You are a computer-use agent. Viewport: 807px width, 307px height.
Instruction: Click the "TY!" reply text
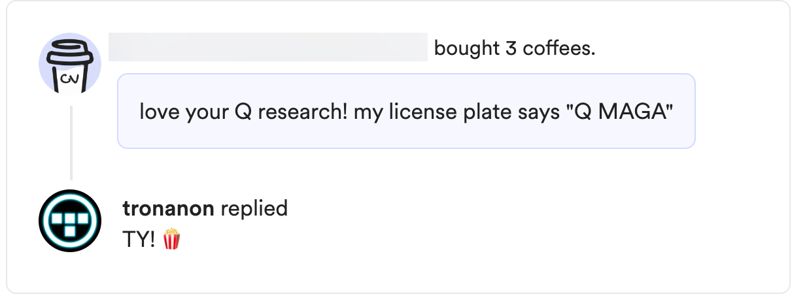point(139,240)
